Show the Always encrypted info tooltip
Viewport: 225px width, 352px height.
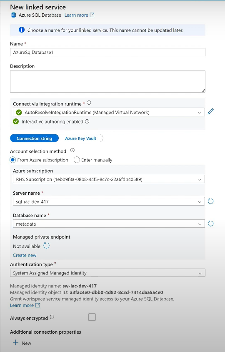tap(52, 317)
